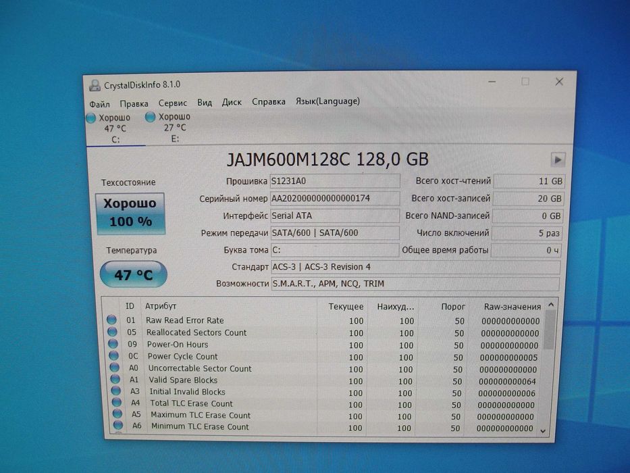Select the Valid Spare Blocks row text

click(183, 380)
